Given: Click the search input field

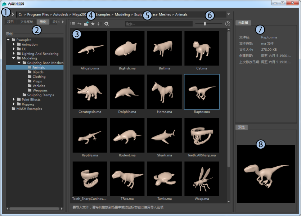Looking at the screenshot, I should click(158, 24).
